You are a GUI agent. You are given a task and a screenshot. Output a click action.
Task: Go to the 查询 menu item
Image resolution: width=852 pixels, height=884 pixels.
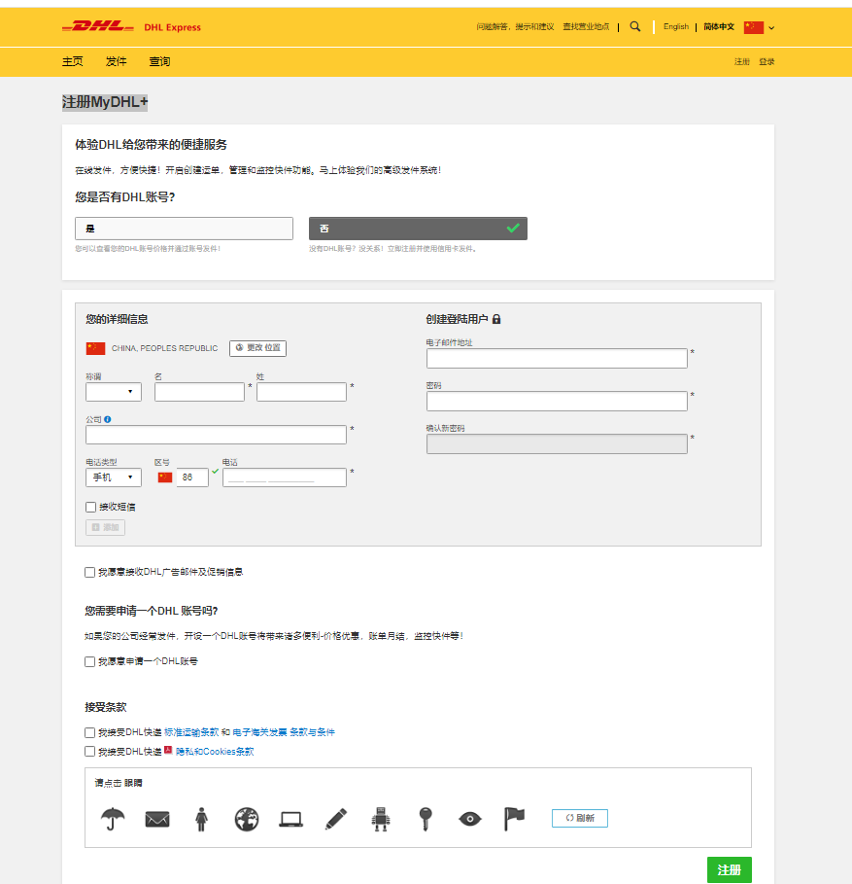point(159,61)
